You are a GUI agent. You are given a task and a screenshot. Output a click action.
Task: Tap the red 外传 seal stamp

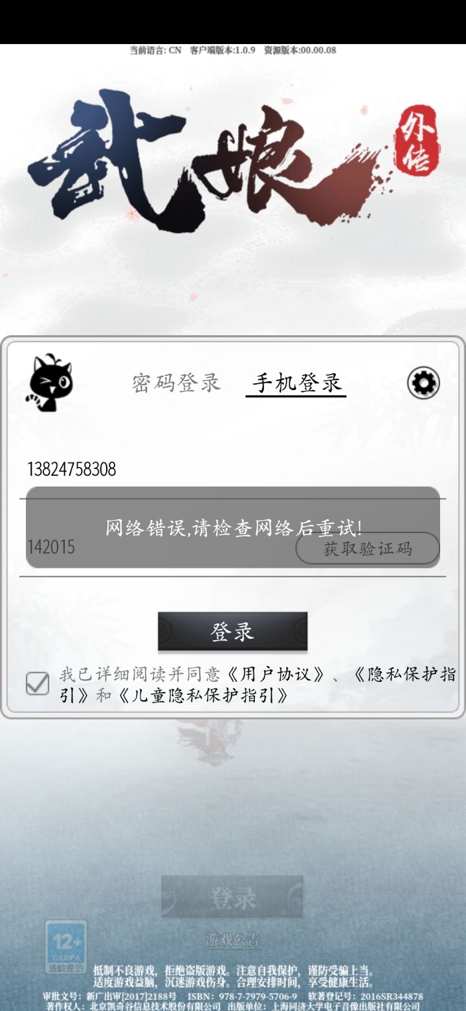(x=416, y=141)
